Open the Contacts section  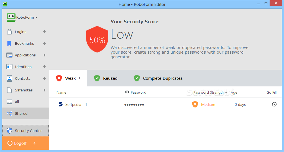coord(23,78)
